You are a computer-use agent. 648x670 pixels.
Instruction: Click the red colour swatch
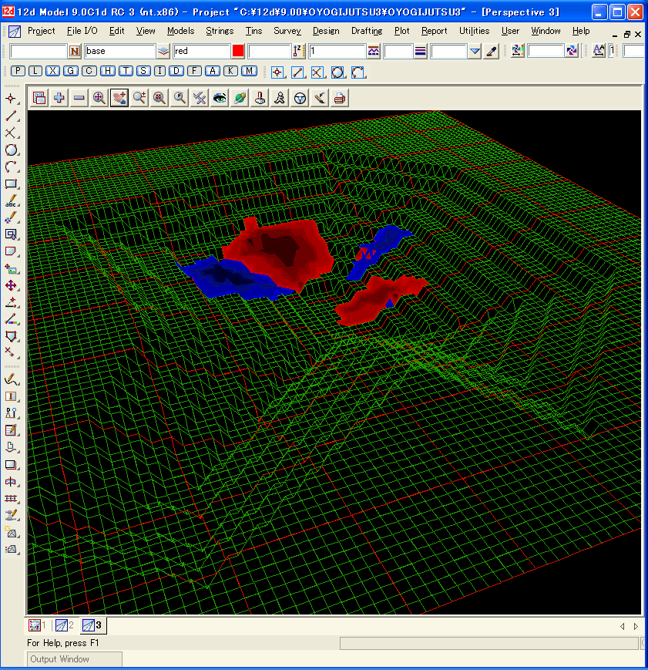click(238, 52)
